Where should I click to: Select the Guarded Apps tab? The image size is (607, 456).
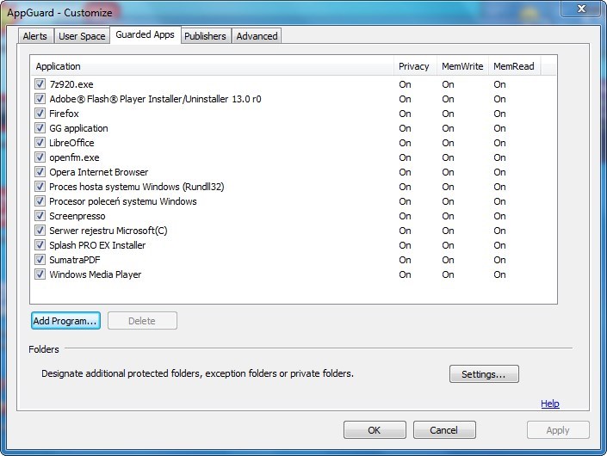(x=146, y=34)
